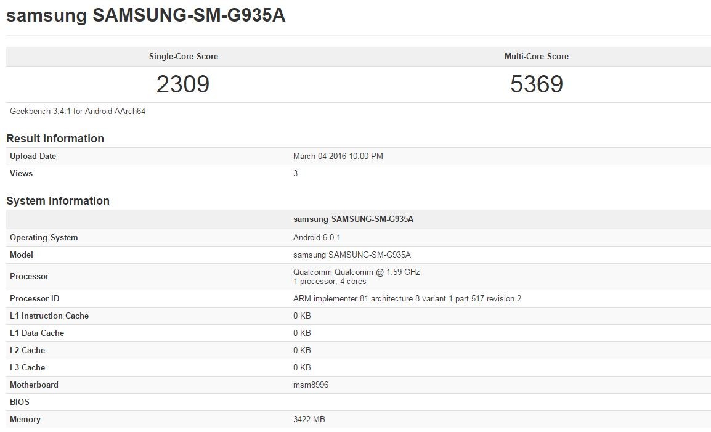Click the 'Views' row label
Screen dimensions: 711x432
pyautogui.click(x=21, y=173)
